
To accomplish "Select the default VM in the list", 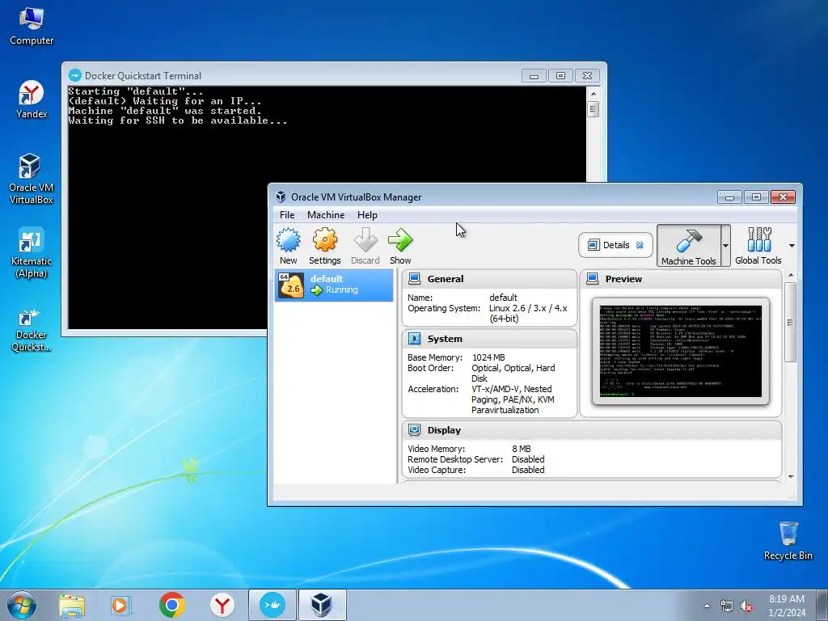I will click(334, 285).
